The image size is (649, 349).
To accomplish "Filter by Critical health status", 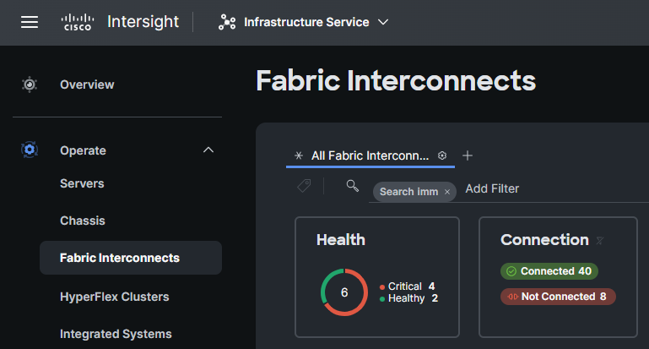I will tap(408, 286).
